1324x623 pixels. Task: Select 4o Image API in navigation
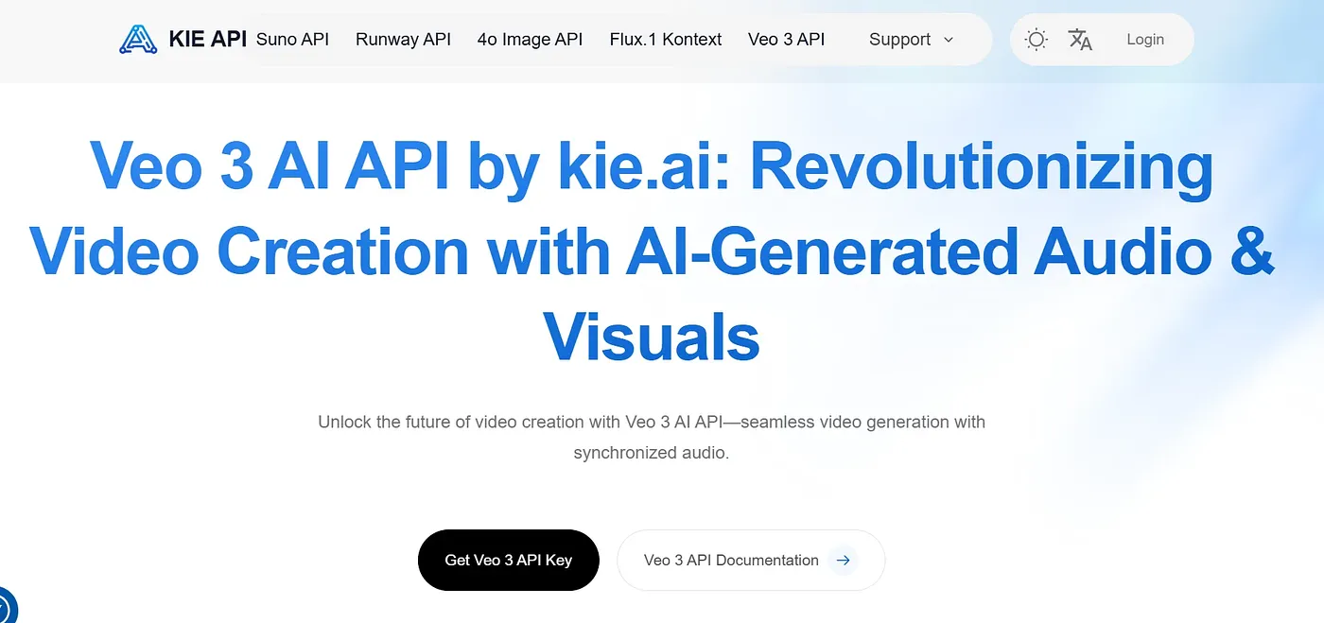coord(530,40)
